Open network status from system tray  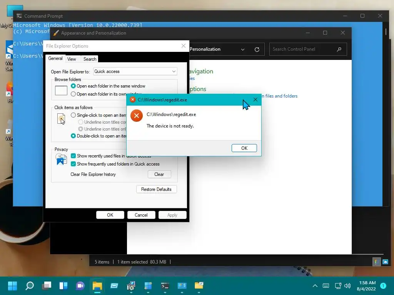pyautogui.click(x=338, y=286)
